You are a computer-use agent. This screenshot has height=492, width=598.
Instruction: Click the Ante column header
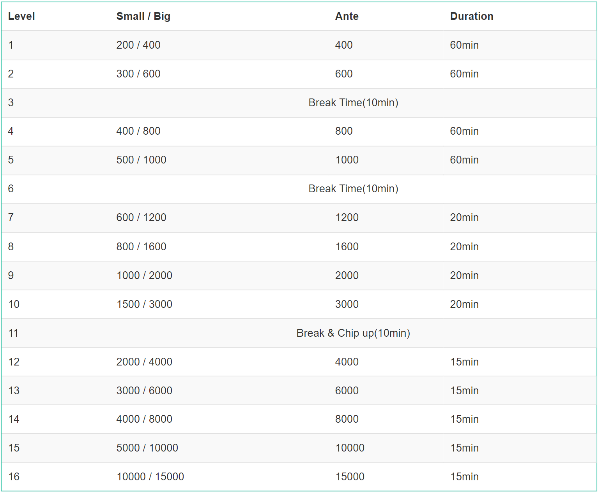[347, 16]
